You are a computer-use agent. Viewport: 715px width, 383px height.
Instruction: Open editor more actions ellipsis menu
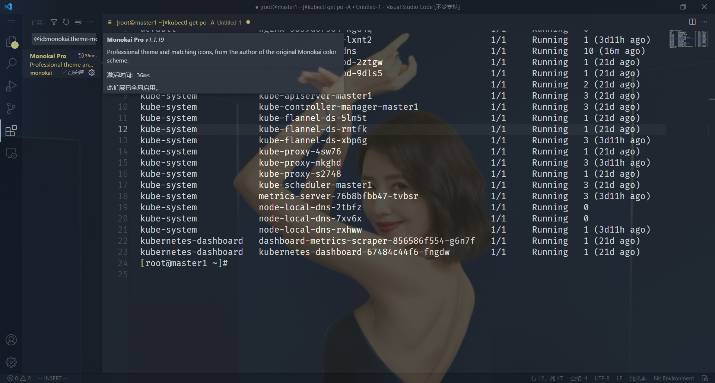coord(704,22)
